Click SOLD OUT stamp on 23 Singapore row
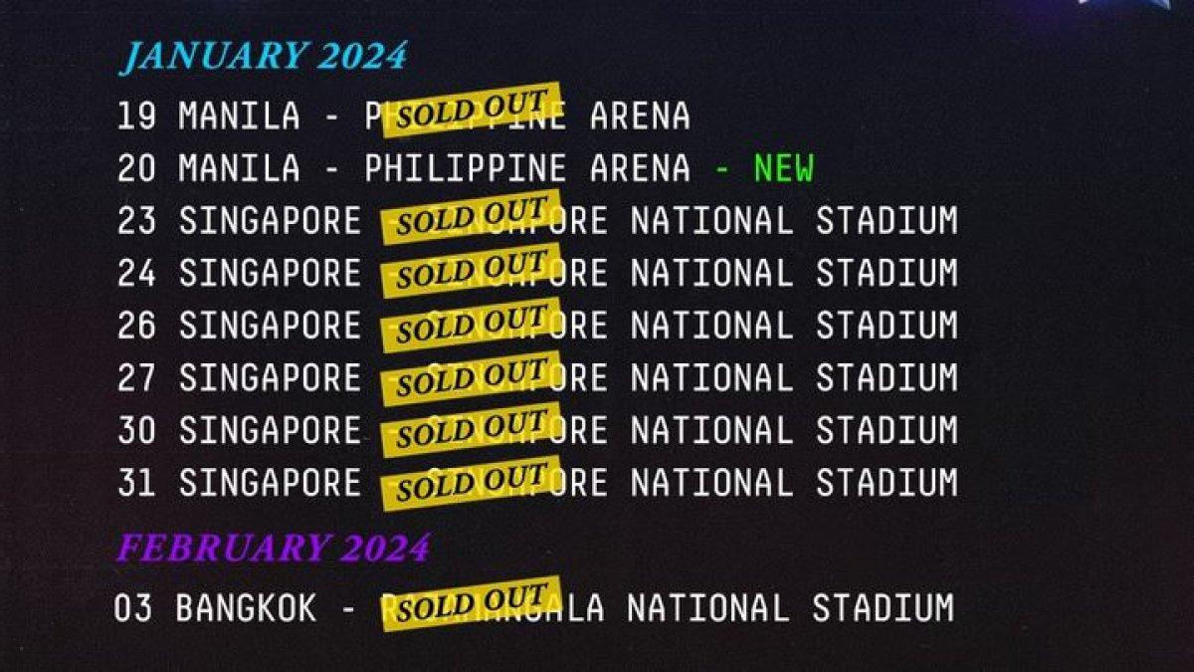The height and width of the screenshot is (672, 1194). pos(470,217)
